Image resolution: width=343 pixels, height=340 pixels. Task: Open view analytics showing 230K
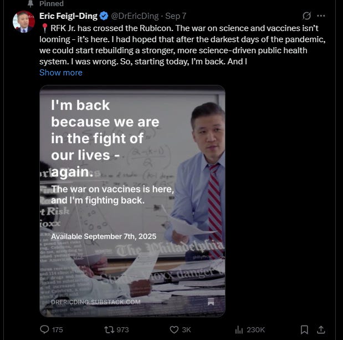[239, 329]
